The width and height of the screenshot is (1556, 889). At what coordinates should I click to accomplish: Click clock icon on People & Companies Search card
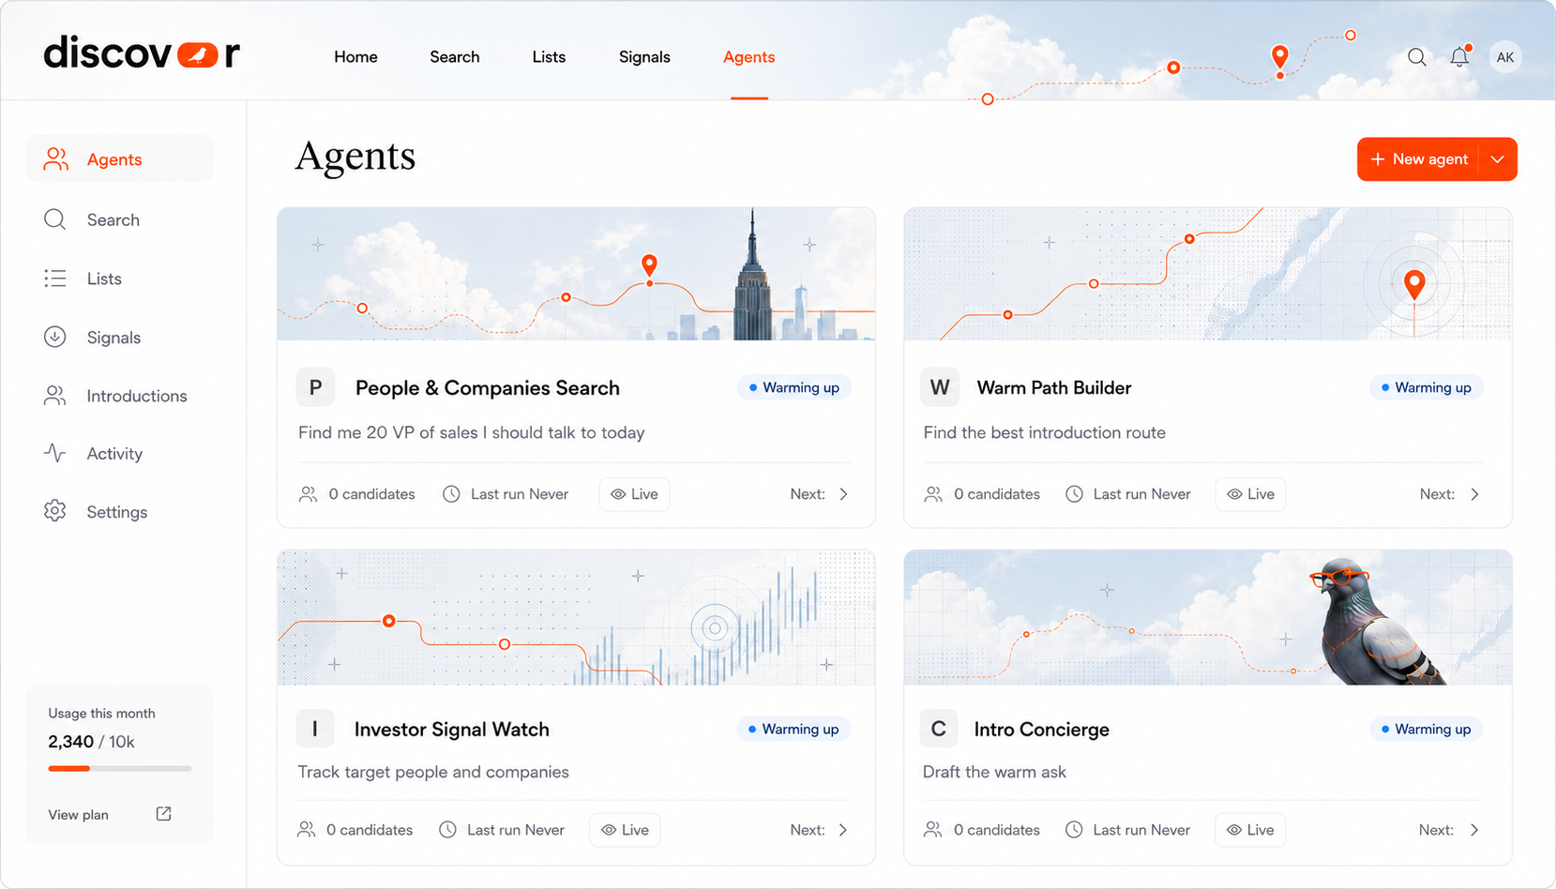(451, 494)
